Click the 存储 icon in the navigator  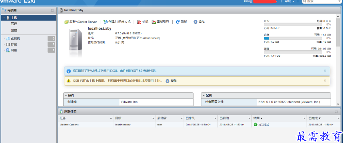click(x=8, y=44)
